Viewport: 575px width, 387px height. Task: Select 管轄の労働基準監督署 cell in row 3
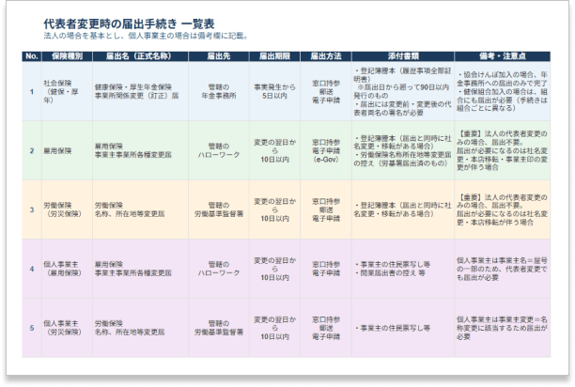(219, 209)
